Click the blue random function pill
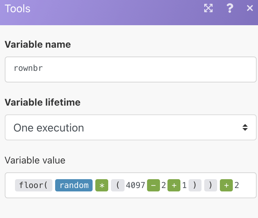Screen dimensions: 258x218 click(x=74, y=185)
